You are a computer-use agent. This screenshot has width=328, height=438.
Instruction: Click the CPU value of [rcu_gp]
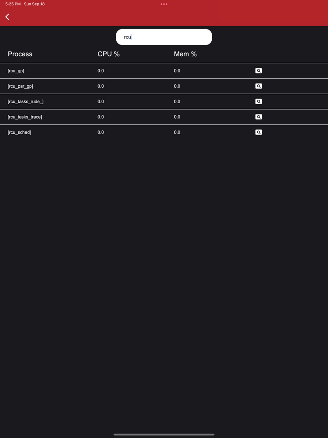click(101, 71)
